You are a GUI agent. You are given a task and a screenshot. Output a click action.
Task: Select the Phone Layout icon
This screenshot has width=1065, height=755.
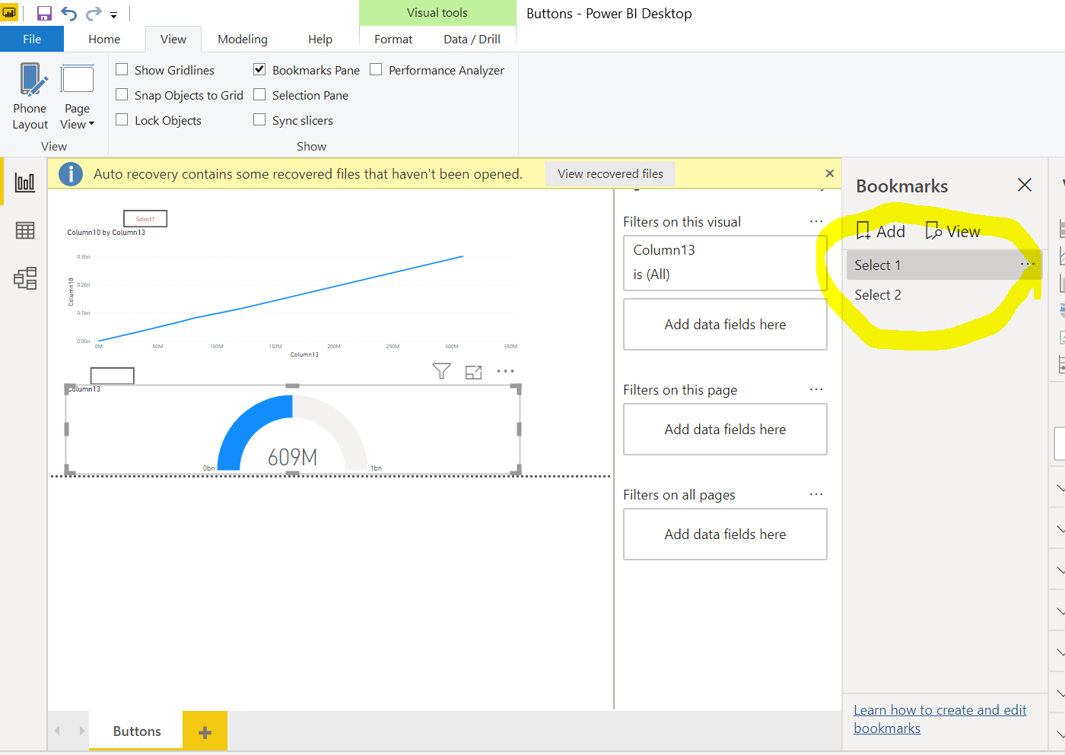pyautogui.click(x=33, y=80)
